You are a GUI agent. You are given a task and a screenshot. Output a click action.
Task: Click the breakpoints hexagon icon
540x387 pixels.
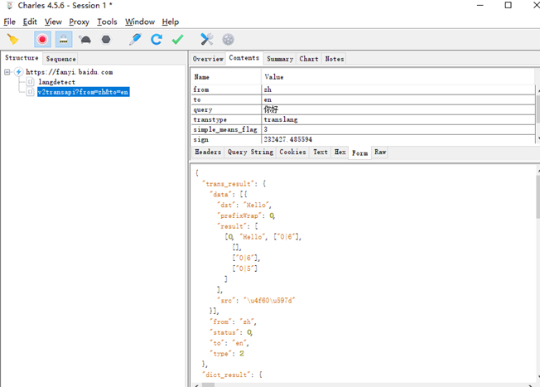[x=106, y=39]
